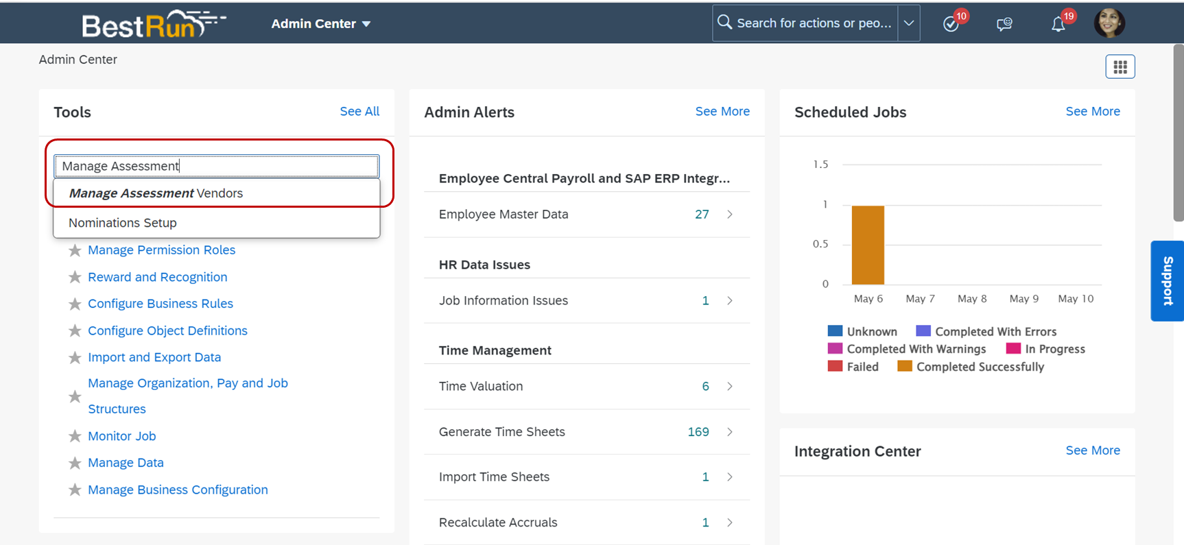
Task: Click the May 6 orange chart bar
Action: [x=868, y=245]
